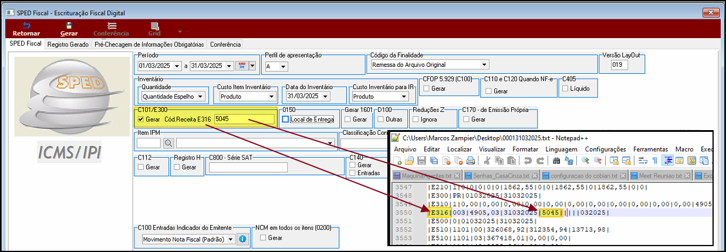Check Gerar in C170 de Emissão Própria
Viewport: 726px width, 252px height.
466,119
